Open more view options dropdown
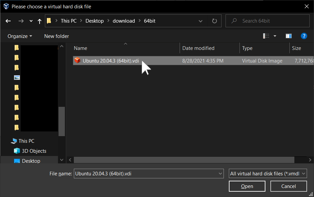The width and height of the screenshot is (314, 197). click(x=275, y=36)
